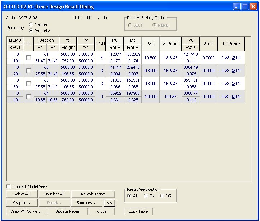This screenshot has height=221, width=260.
Task: Filter results to NG only
Action: [162, 196]
